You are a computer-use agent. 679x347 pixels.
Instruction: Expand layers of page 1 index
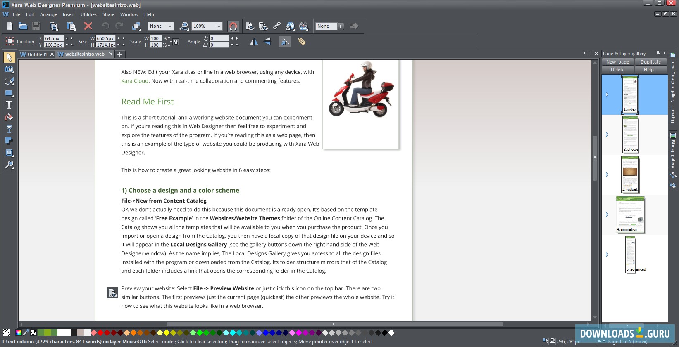pyautogui.click(x=607, y=94)
